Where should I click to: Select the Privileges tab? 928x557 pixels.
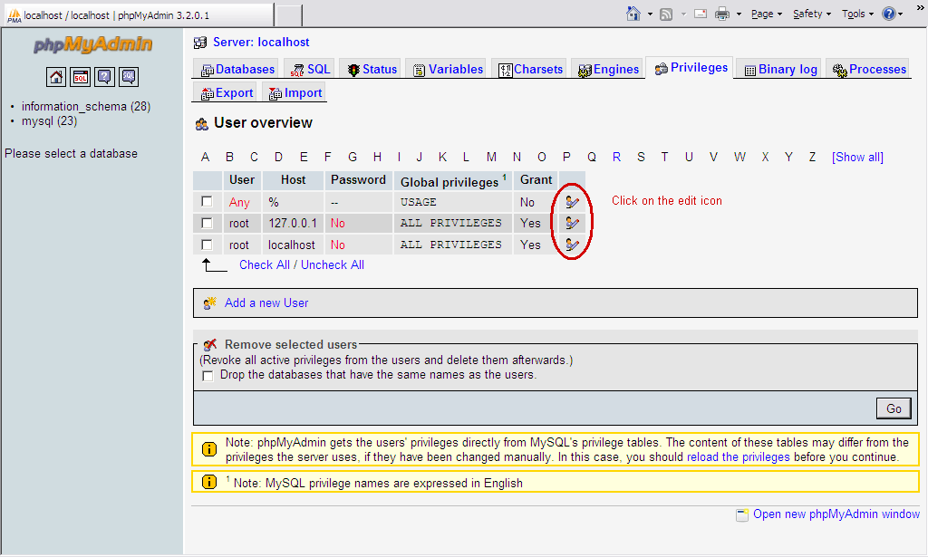[691, 68]
